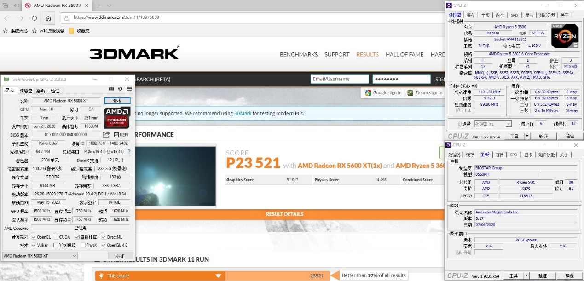Open the BENCHMARKS menu on 3DMark site
The height and width of the screenshot is (281, 584).
pos(299,54)
